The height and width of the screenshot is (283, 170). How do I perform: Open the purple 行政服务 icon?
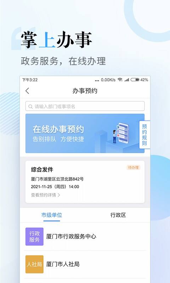tap(34, 237)
